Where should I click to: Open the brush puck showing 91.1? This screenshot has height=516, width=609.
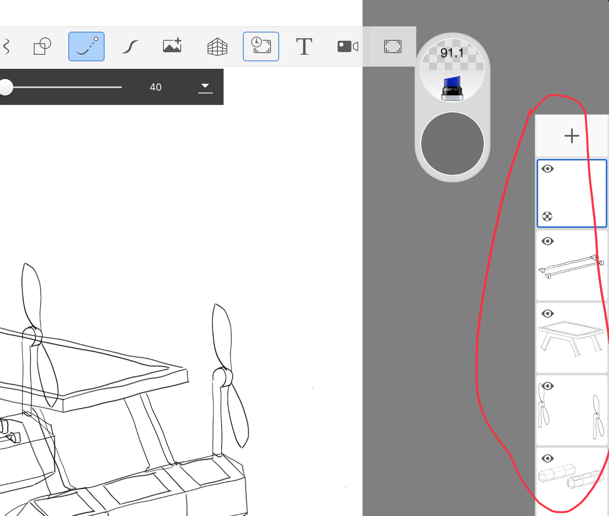(x=453, y=70)
